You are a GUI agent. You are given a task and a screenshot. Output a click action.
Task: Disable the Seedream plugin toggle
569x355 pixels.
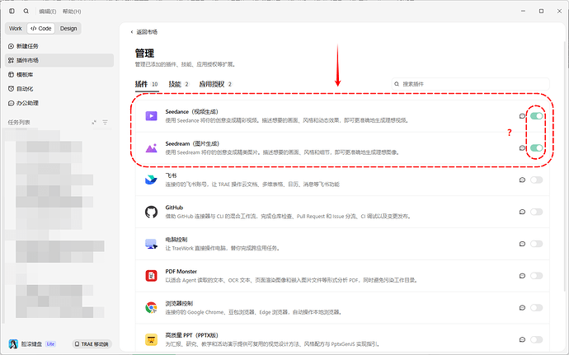[x=536, y=148]
